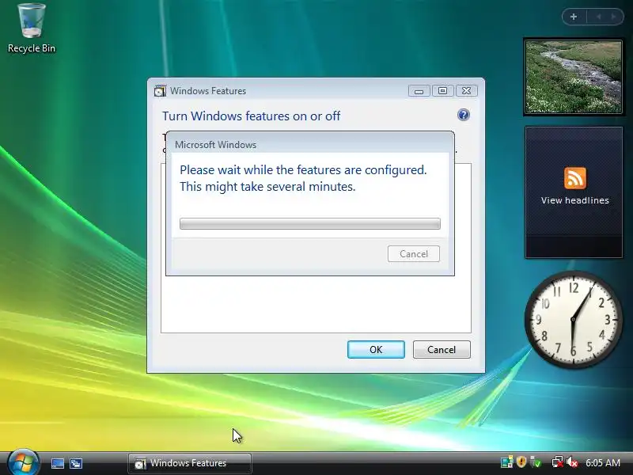This screenshot has width=633, height=475.
Task: Click the 'Microsoft Windows' dialog title
Action: (215, 145)
